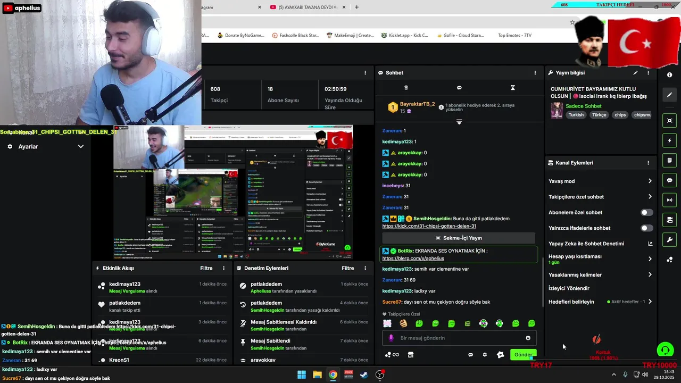This screenshot has width=681, height=383.
Task: Click the Sadece Sohbet category thumbnail
Action: point(557,110)
